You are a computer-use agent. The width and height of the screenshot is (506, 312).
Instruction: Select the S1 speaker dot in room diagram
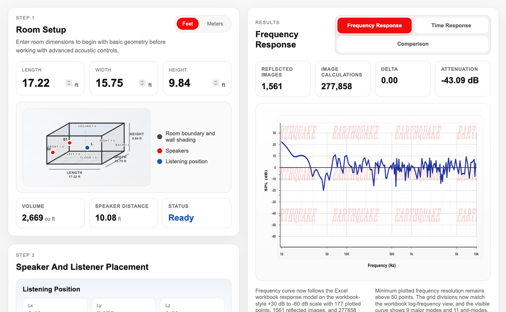70,143
